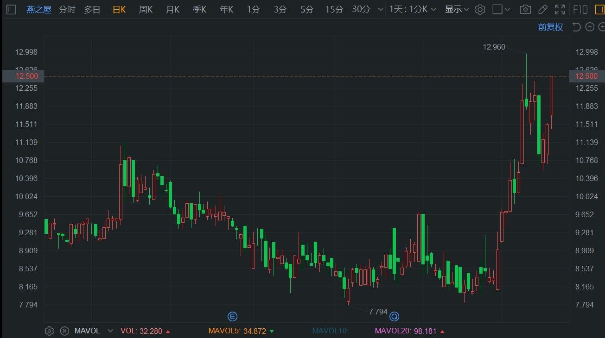Click the 燕之屋 stock name

[39, 9]
